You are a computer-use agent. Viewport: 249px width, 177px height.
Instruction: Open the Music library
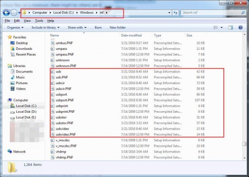pos(20,77)
